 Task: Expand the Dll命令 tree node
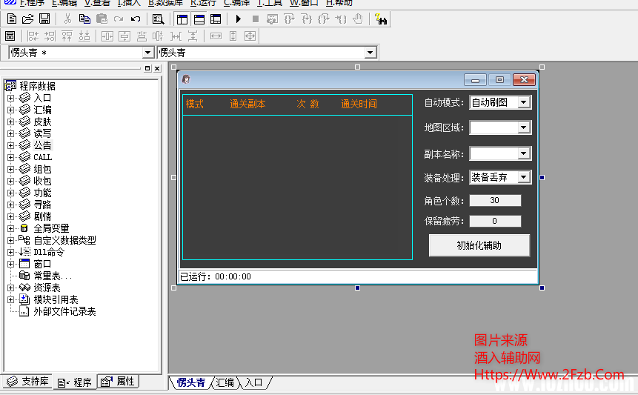[10, 252]
